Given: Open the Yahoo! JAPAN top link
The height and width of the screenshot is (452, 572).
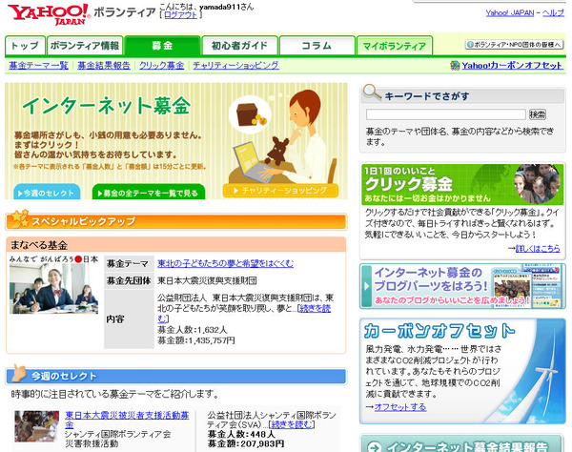Looking at the screenshot, I should coord(510,12).
